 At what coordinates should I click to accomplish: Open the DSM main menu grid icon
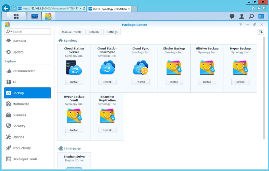click(x=16, y=16)
